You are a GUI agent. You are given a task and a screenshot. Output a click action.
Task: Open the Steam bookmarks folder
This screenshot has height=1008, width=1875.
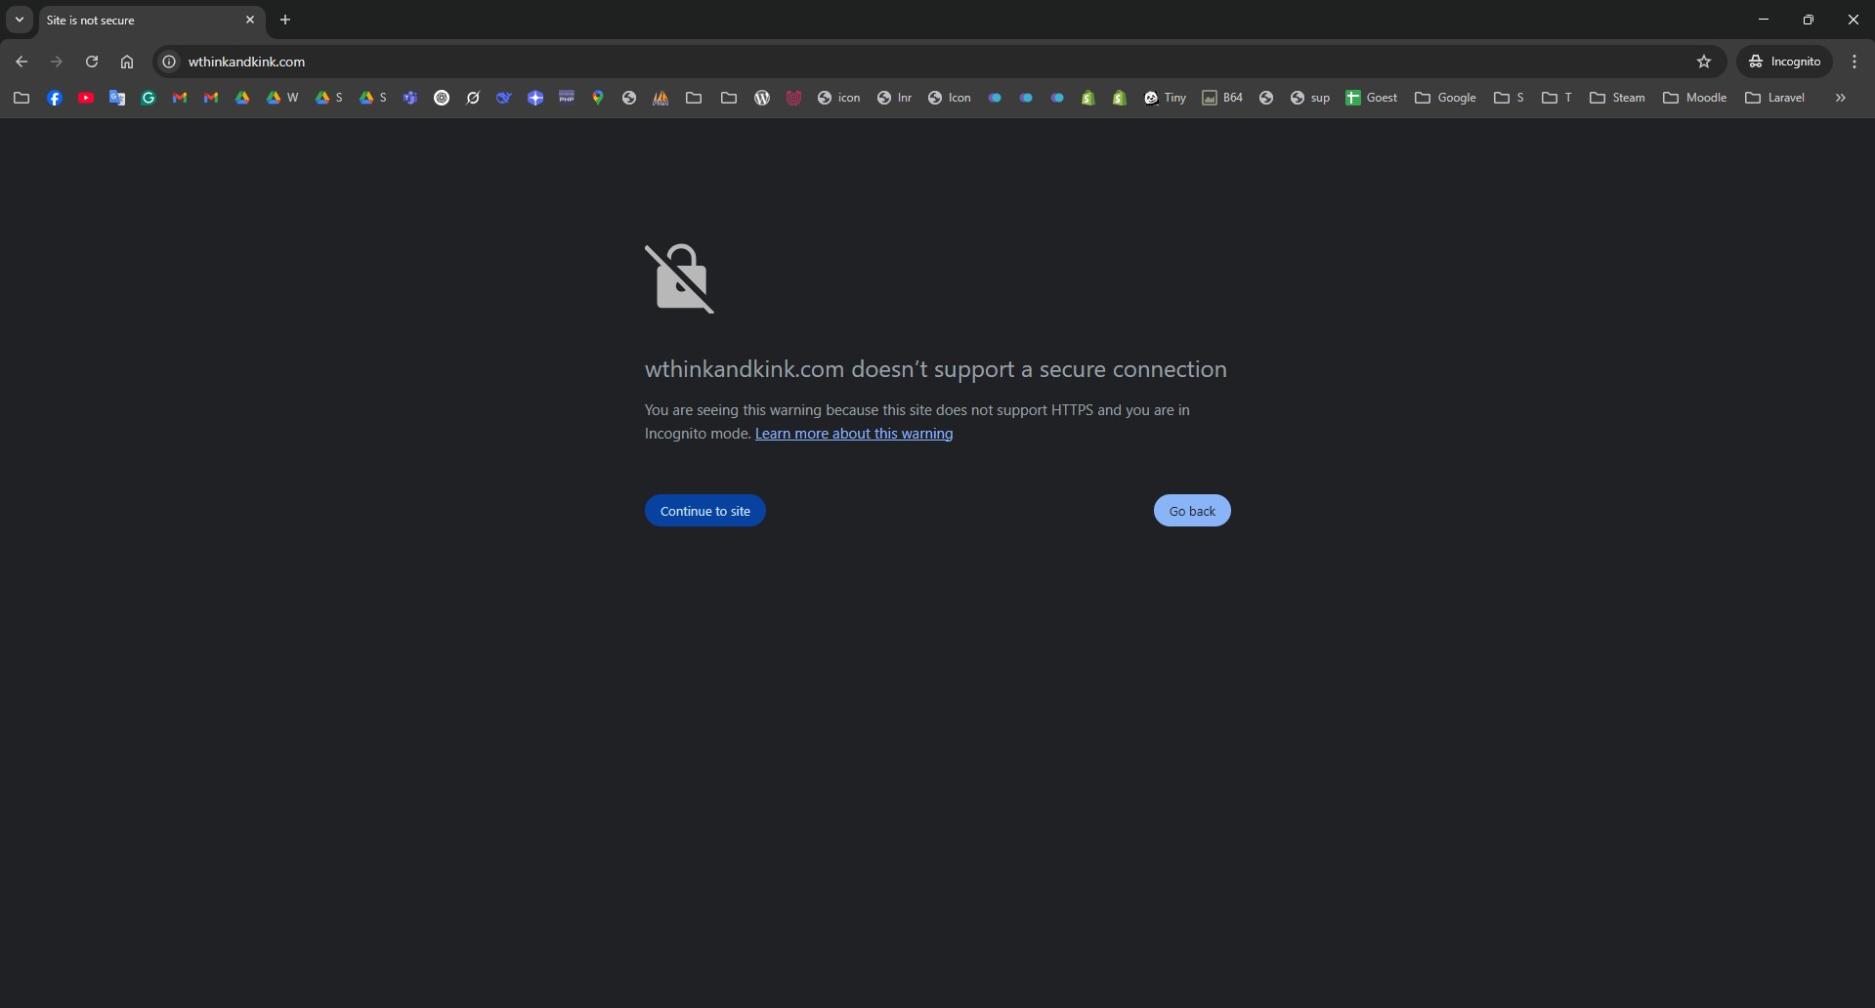[x=1617, y=98]
